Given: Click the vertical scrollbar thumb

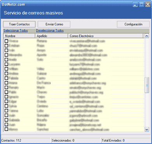Looking at the screenshot, I should coord(147,85).
